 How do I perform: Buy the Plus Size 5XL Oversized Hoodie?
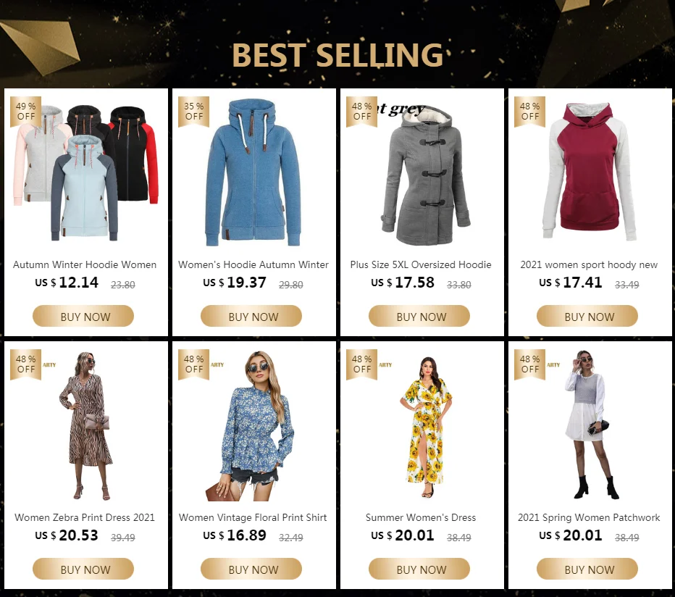click(x=419, y=316)
